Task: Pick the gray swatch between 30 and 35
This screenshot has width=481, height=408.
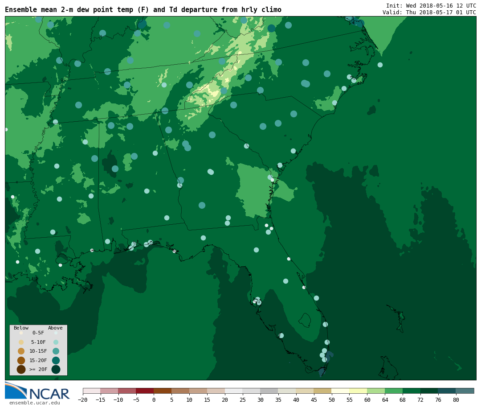Action: pyautogui.click(x=269, y=391)
